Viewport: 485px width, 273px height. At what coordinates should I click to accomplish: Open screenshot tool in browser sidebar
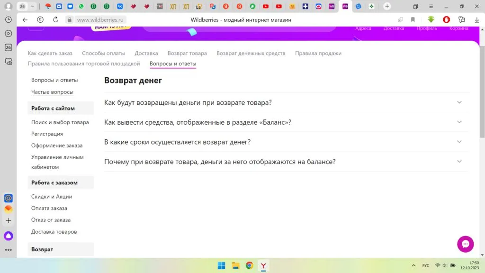click(9, 61)
